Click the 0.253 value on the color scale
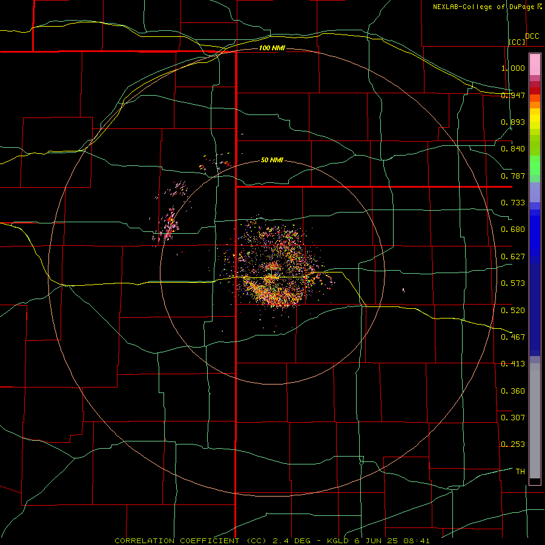 click(513, 444)
